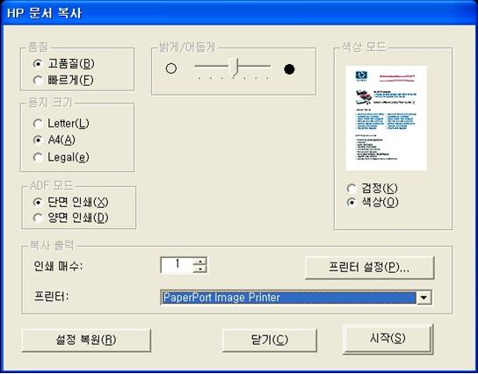Select 양면 인쇄(D) double-sided mode
Image resolution: width=478 pixels, height=374 pixels.
70,218
